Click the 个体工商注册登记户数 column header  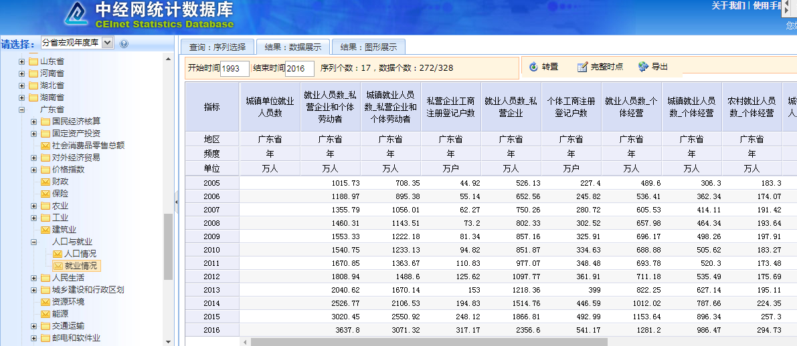pos(571,107)
